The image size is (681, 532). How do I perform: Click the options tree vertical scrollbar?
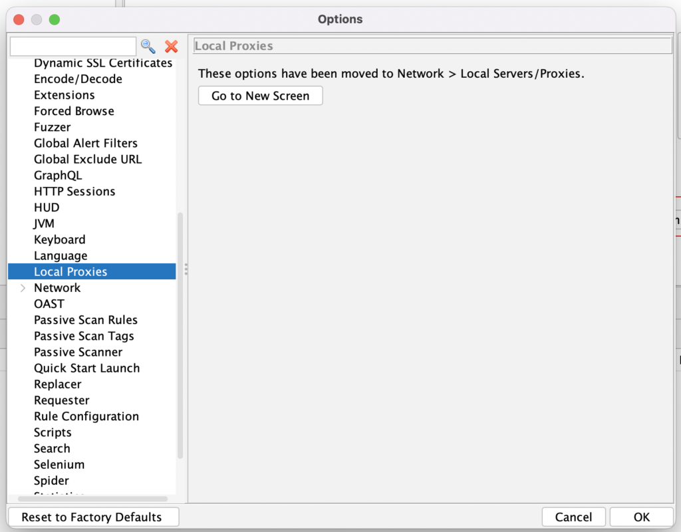180,334
